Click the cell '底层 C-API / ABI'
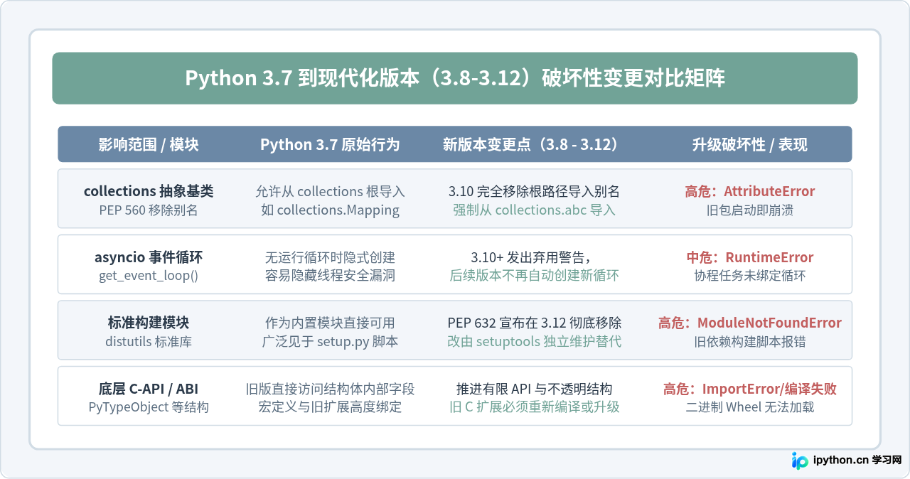This screenshot has width=910, height=479. [x=149, y=389]
